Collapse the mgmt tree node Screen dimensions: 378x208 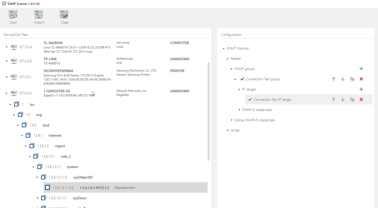pyautogui.click(x=26, y=146)
